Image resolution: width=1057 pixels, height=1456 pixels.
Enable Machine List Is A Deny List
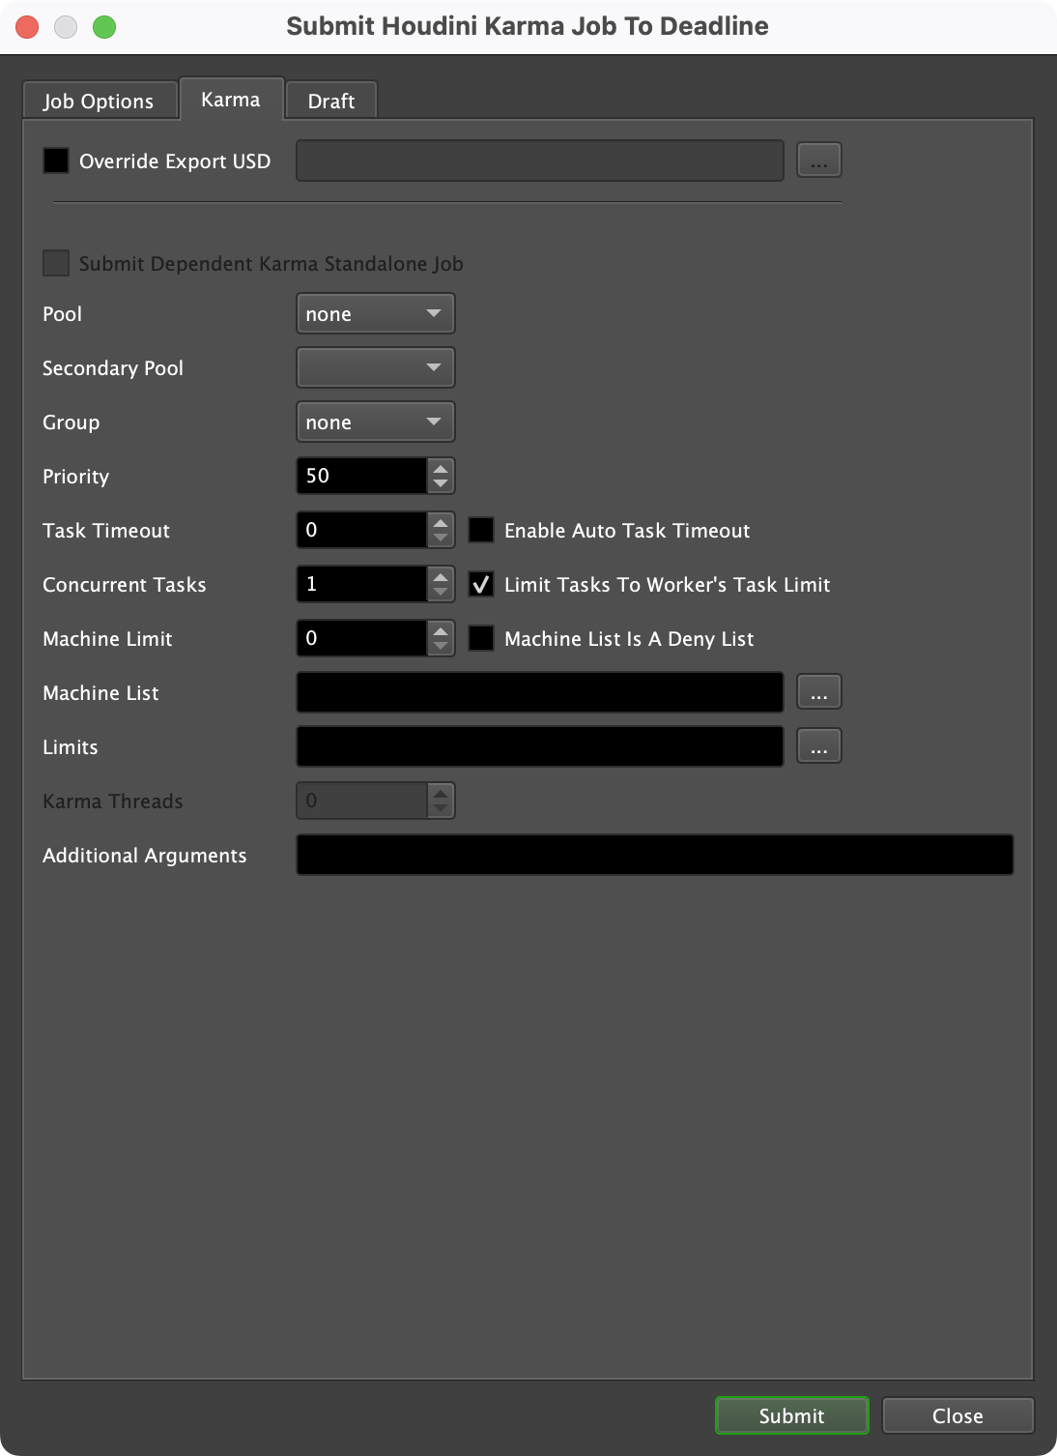coord(480,638)
